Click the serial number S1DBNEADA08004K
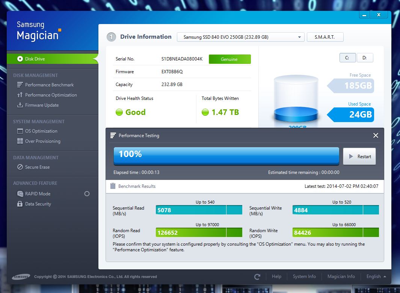This screenshot has height=293, width=400. click(182, 59)
